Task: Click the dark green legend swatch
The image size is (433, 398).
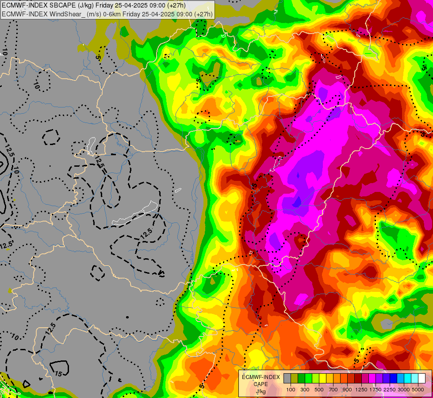Action: point(301,379)
